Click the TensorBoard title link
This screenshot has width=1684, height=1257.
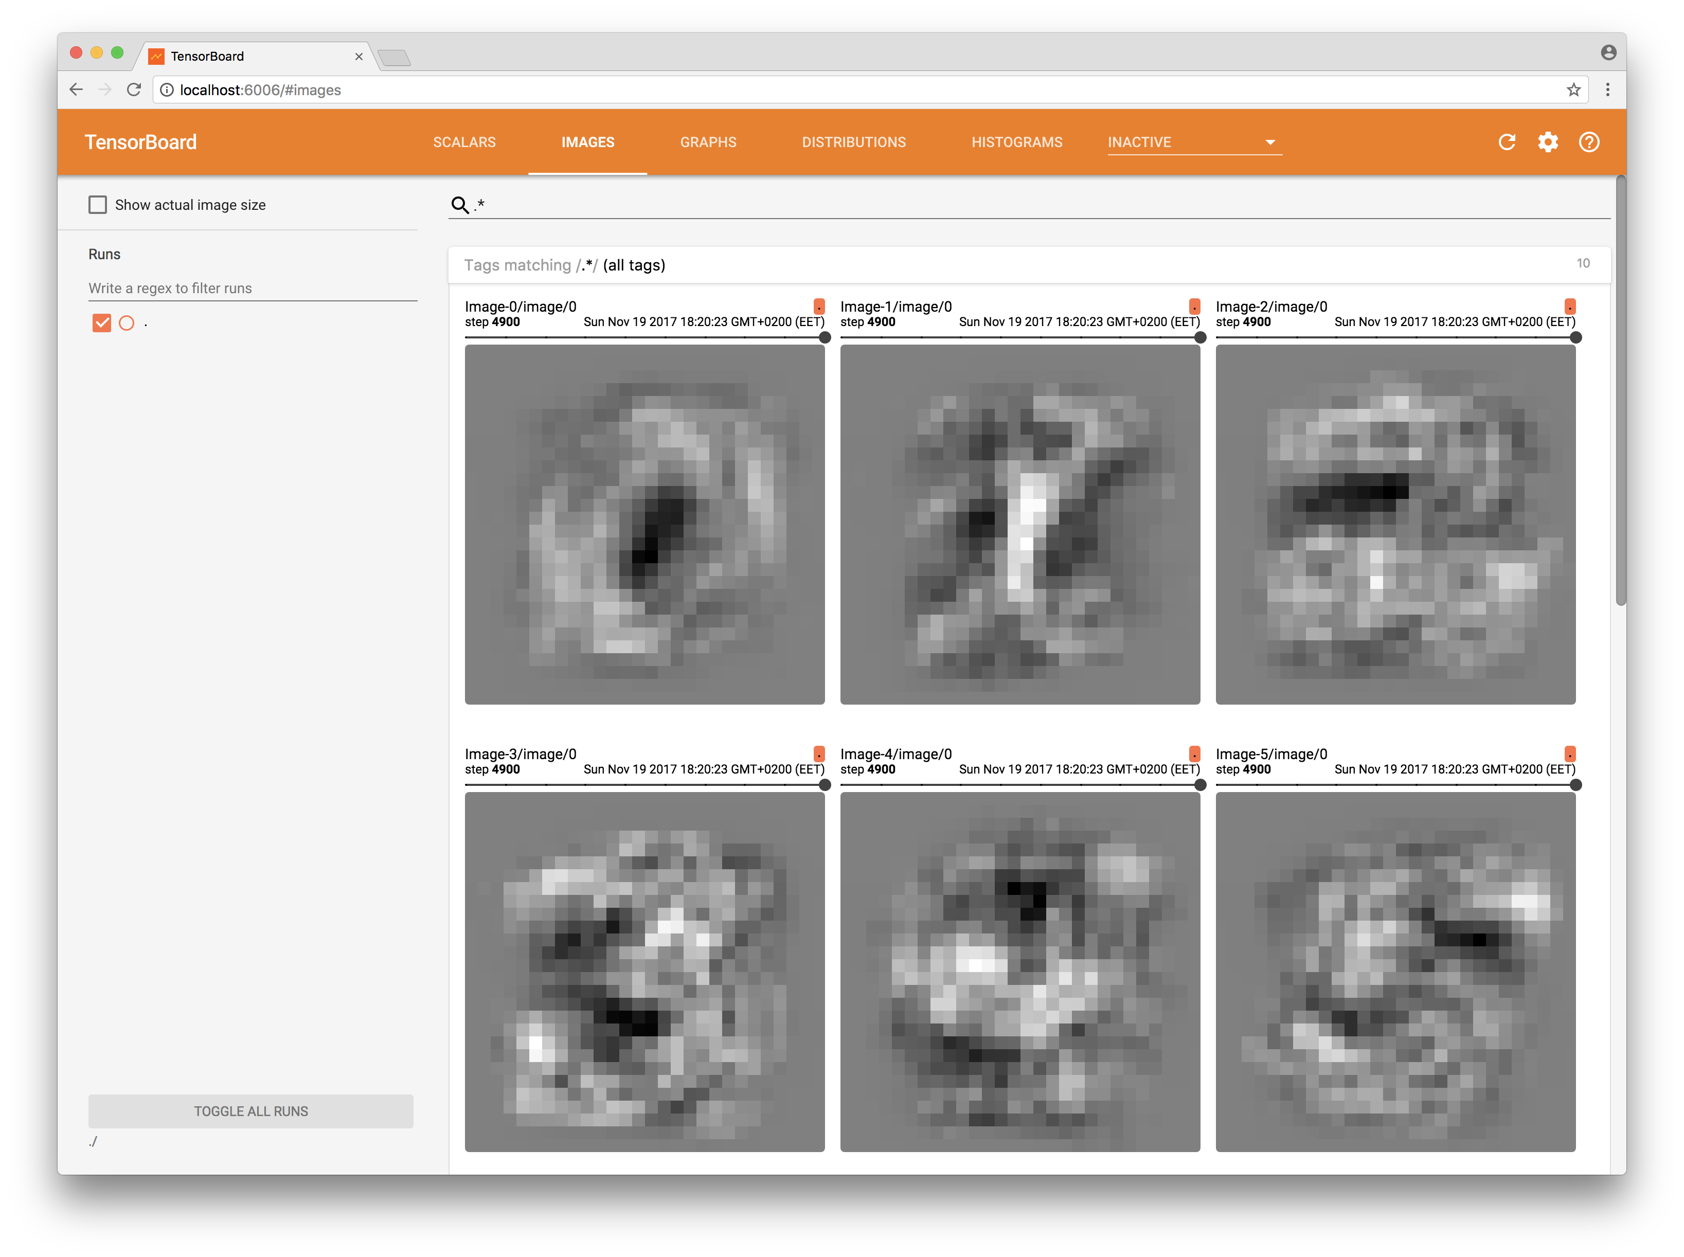pos(141,142)
